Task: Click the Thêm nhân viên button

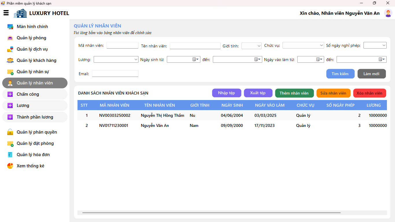Action: [x=294, y=93]
